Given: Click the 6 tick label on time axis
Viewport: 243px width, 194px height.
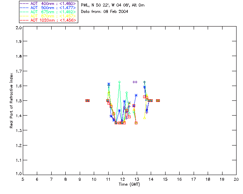Looking at the screenshot, I should (x=37, y=180).
